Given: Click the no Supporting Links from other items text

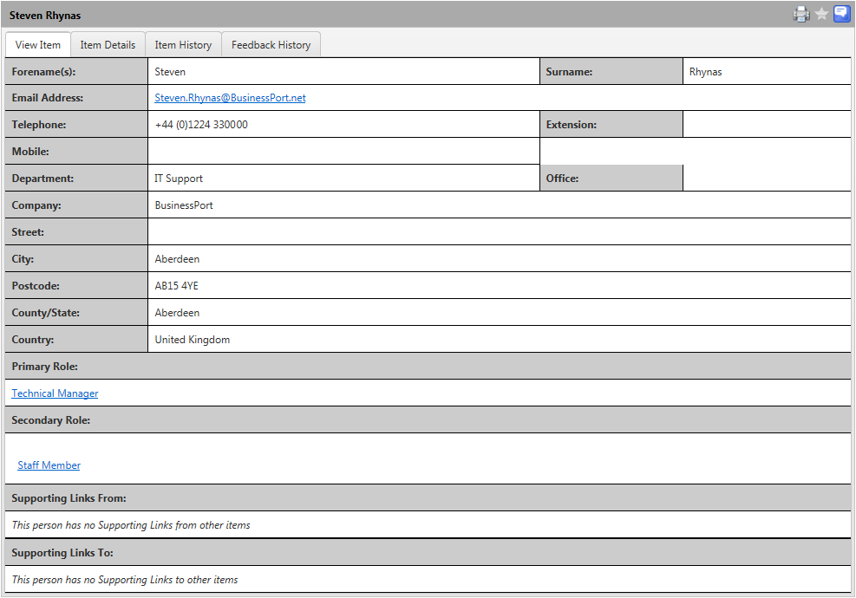Looking at the screenshot, I should click(x=131, y=525).
